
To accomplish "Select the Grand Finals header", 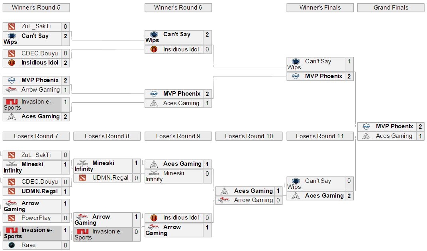I will coord(391,8).
